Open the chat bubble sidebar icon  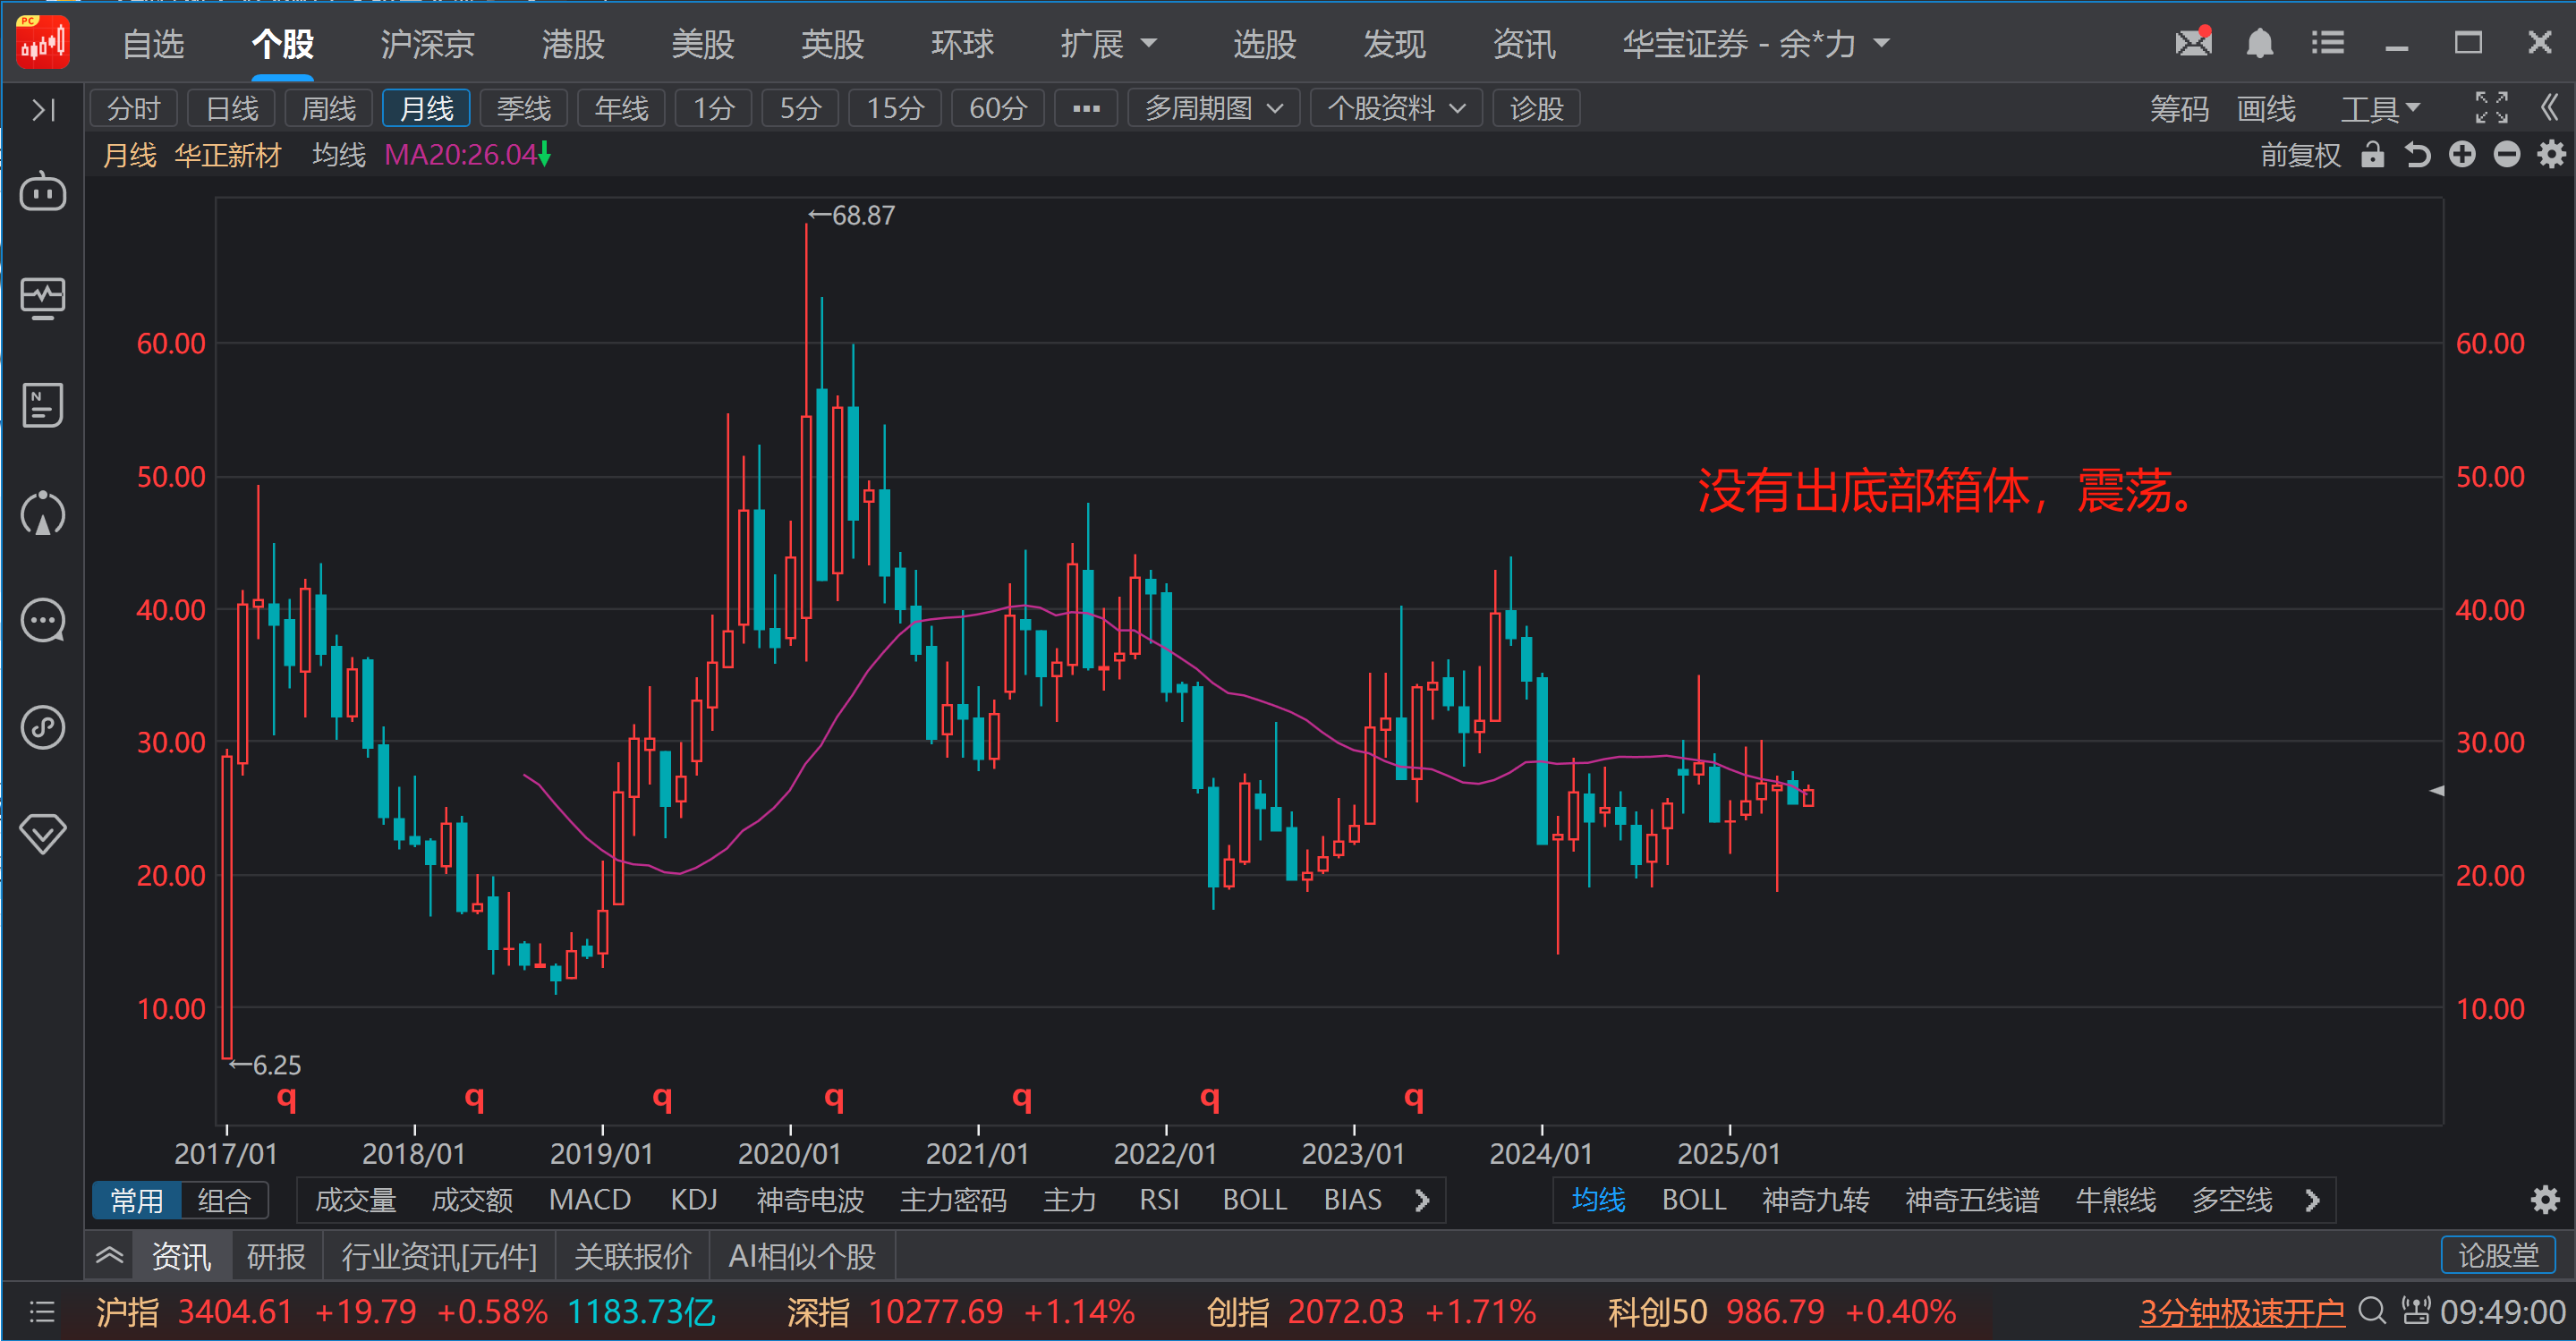[43, 620]
